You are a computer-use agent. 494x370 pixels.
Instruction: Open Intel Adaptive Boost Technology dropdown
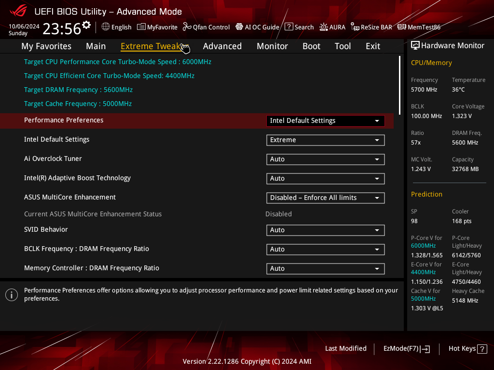click(x=326, y=178)
